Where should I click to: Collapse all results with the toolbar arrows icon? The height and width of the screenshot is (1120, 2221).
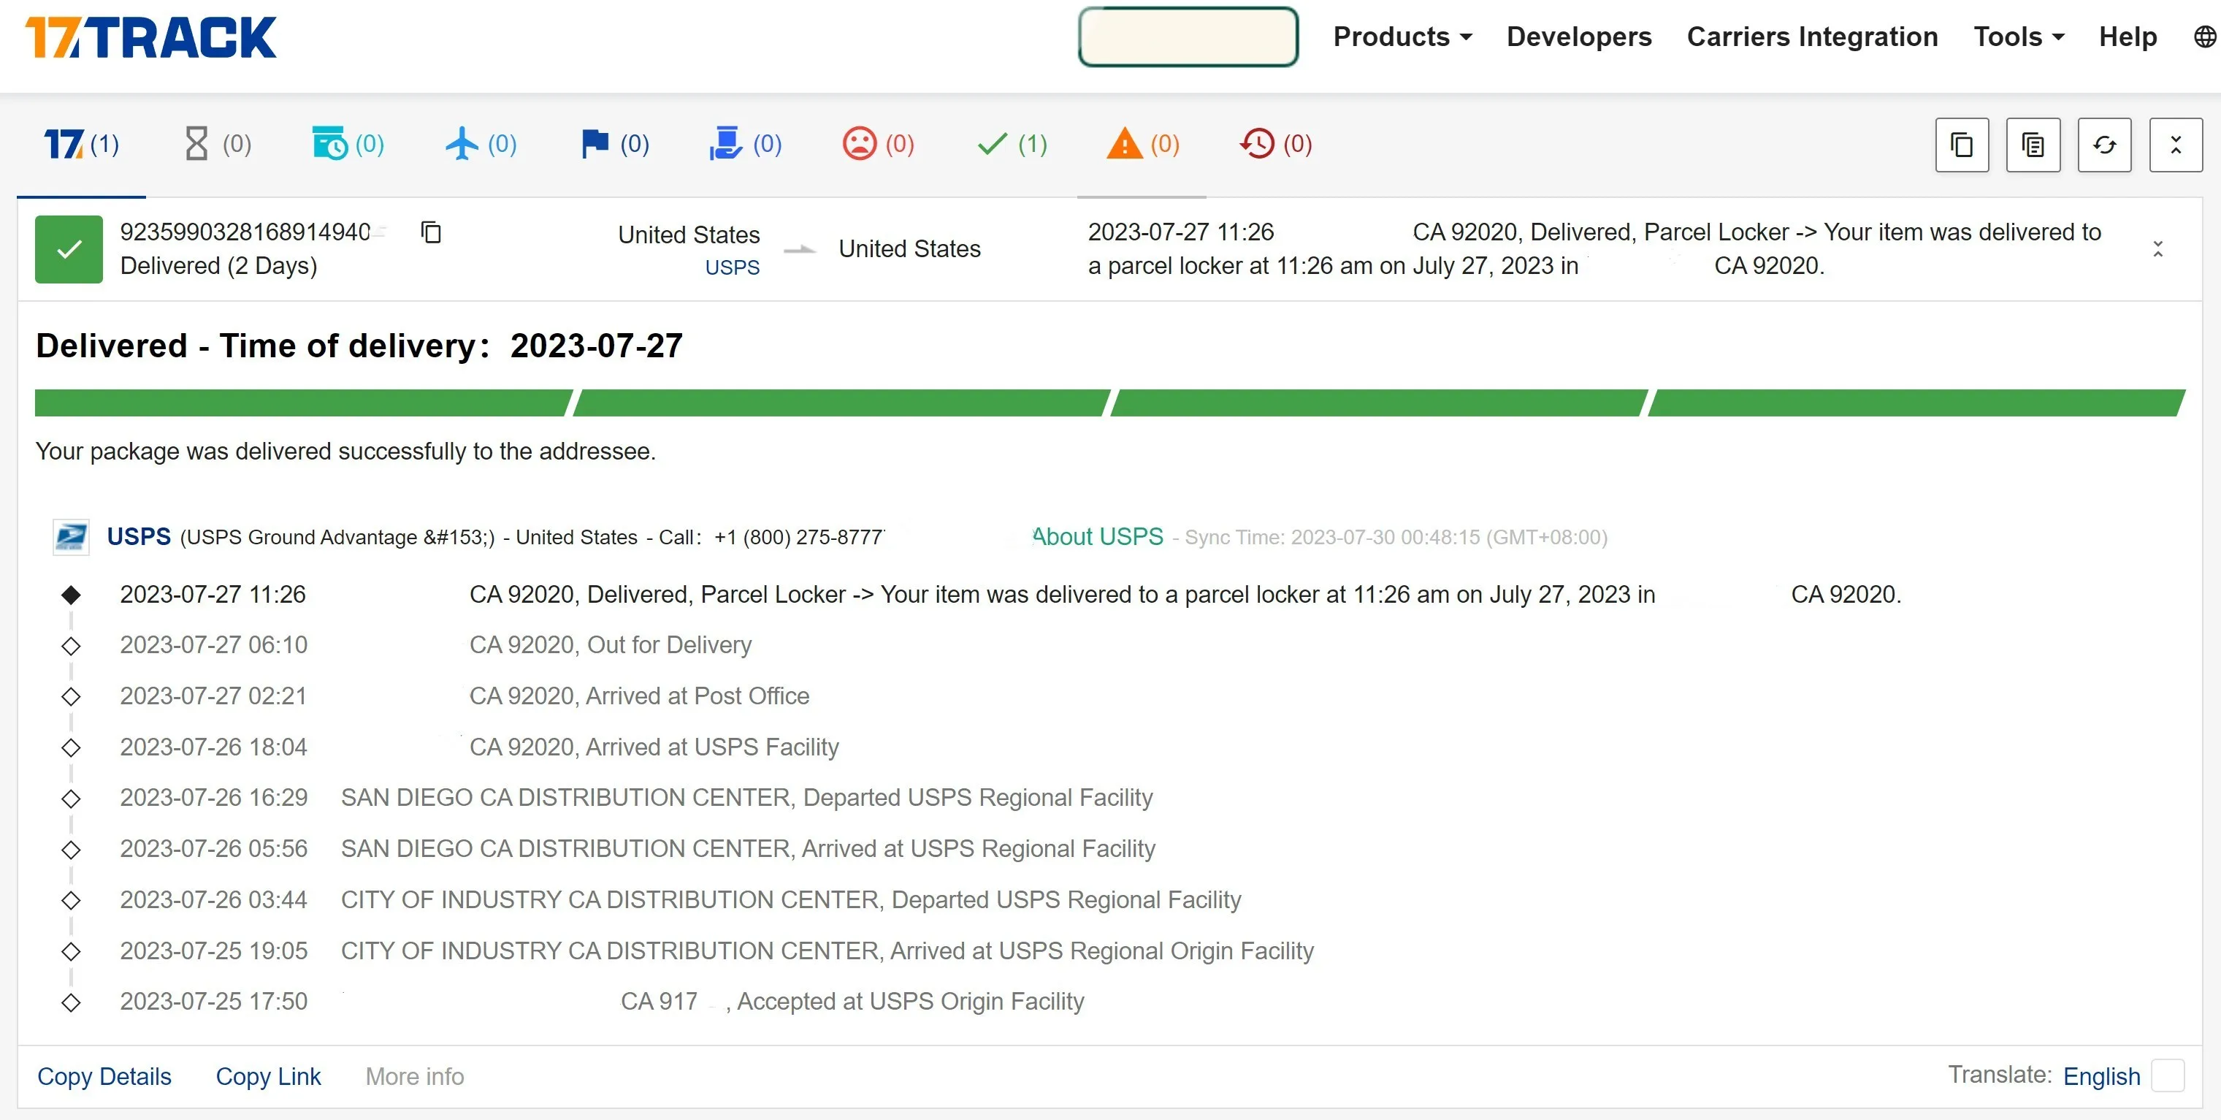(2175, 145)
